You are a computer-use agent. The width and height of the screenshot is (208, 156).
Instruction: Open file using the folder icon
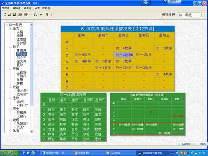point(9,15)
